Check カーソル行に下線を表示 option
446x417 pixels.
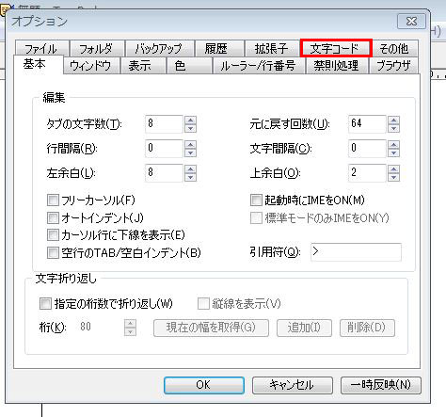coord(53,234)
